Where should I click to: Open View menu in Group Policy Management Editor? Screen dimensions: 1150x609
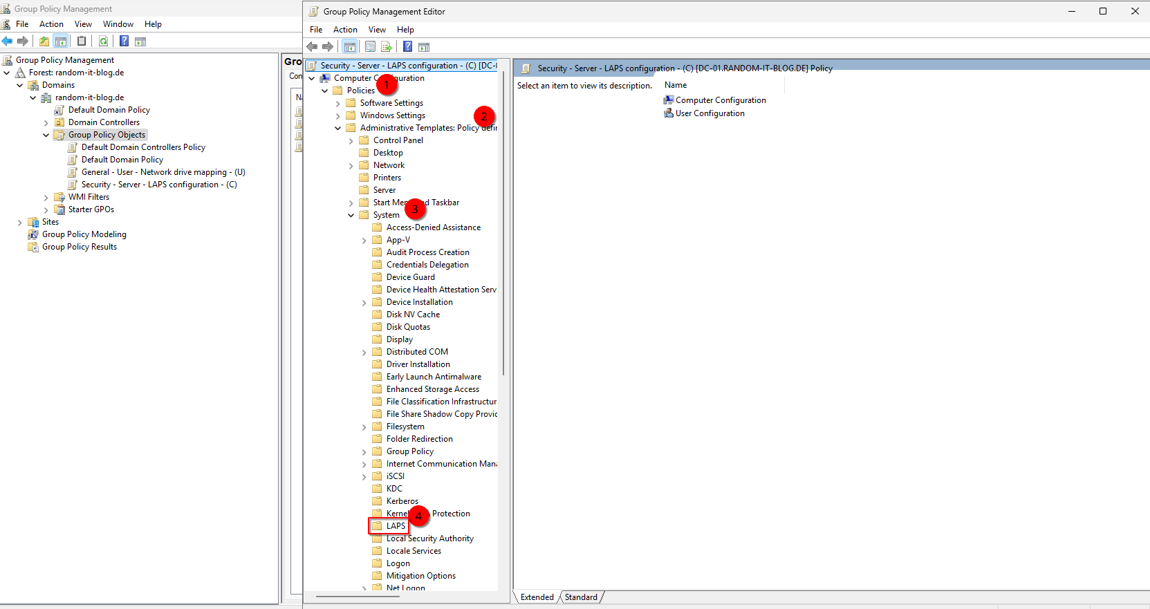pos(377,30)
